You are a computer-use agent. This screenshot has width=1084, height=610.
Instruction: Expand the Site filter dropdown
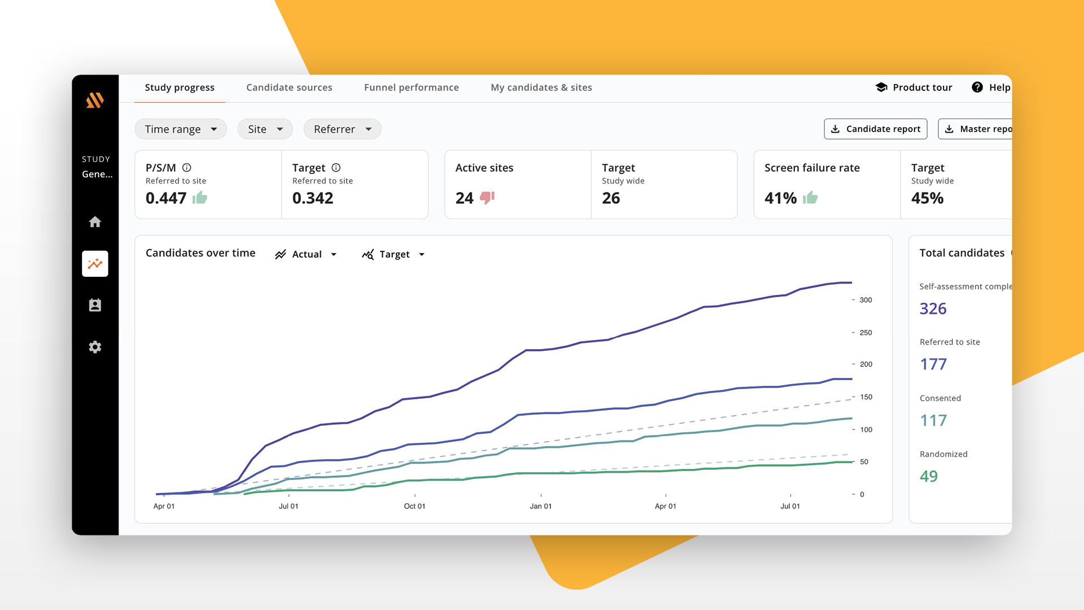click(x=265, y=129)
